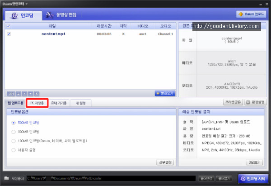Click the 00:03:05 duration cell
This screenshot has height=186, width=271.
(104, 34)
